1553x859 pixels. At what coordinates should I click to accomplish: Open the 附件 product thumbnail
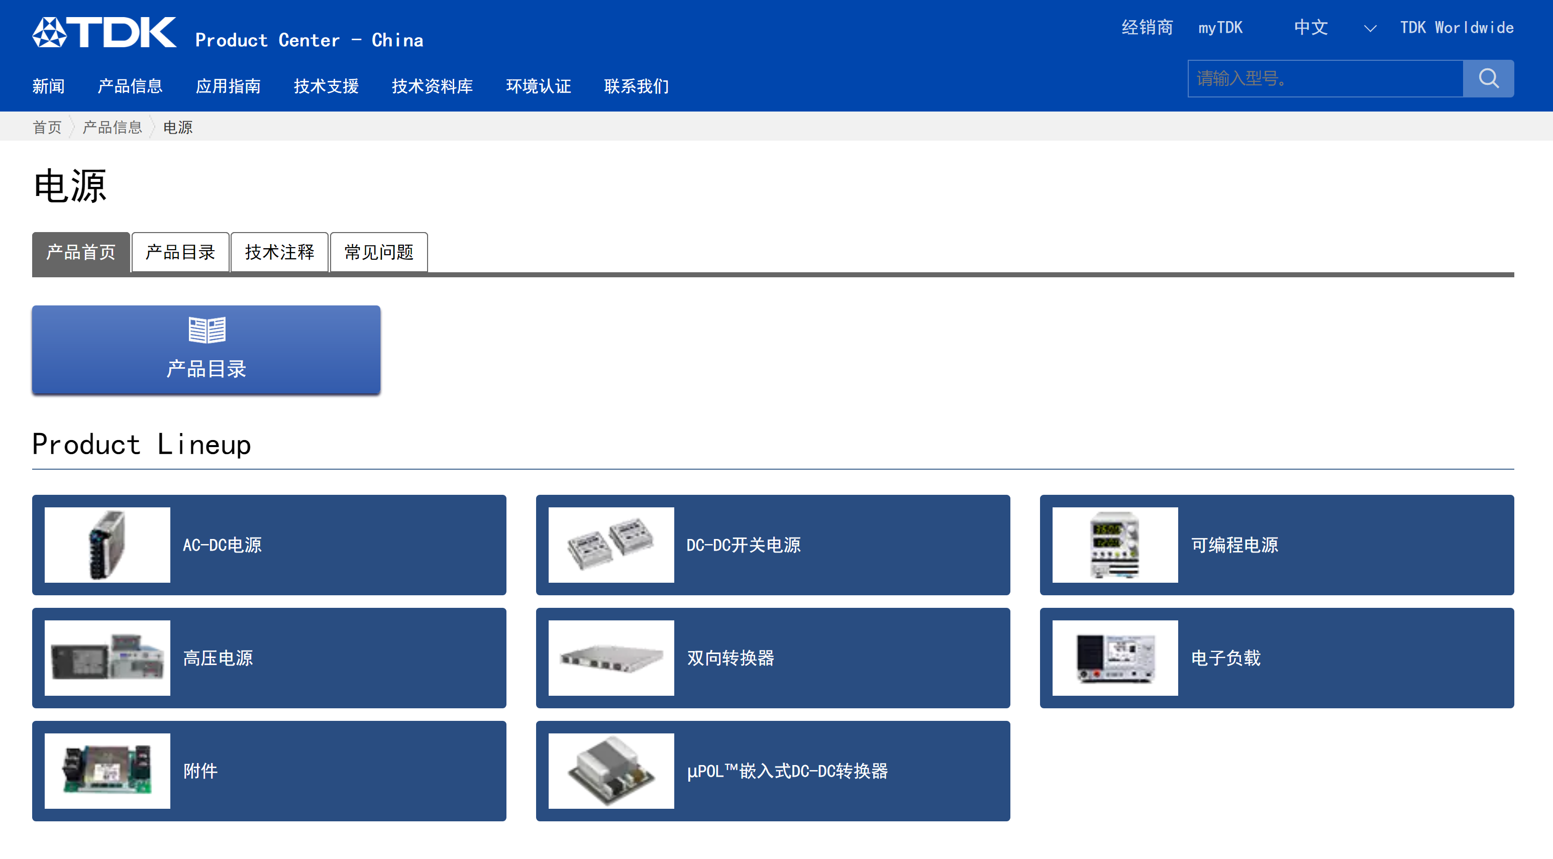(108, 771)
